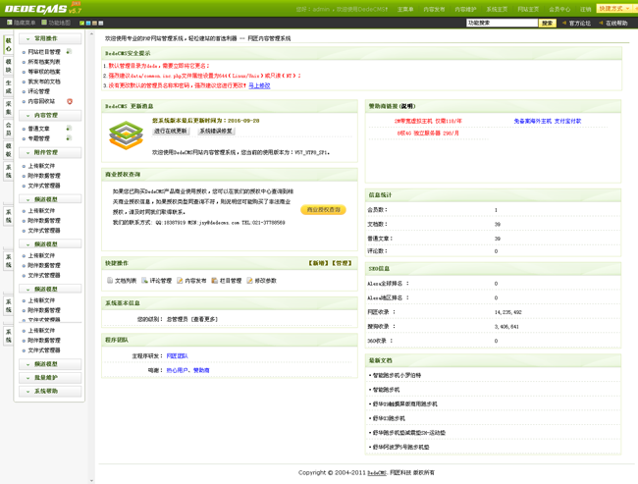Switch to the 会员 side tab
Viewport: 638px width, 484px height.
(x=9, y=129)
